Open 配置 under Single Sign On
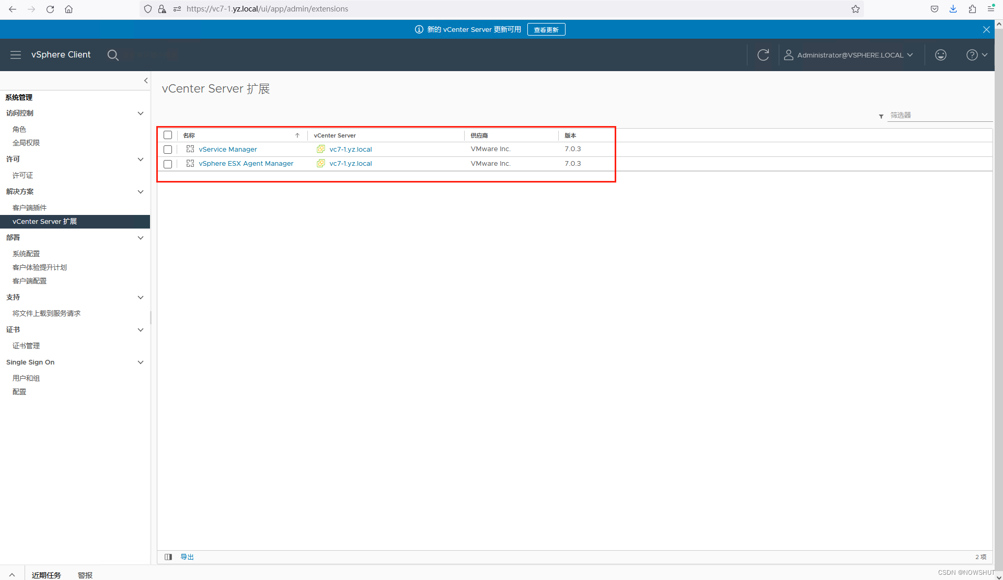 point(19,392)
